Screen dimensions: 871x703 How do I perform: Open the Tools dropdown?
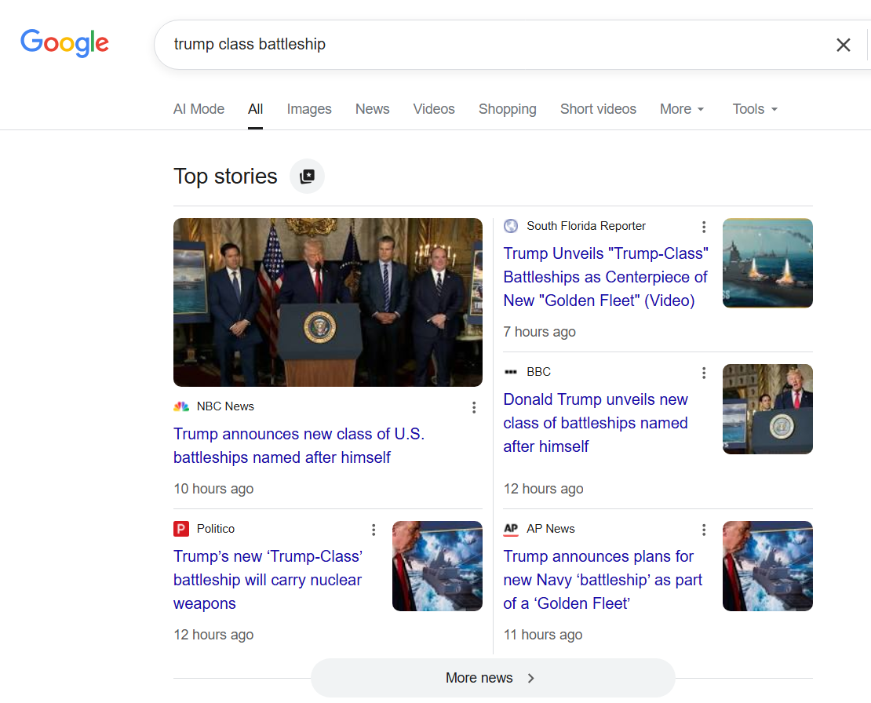click(755, 109)
